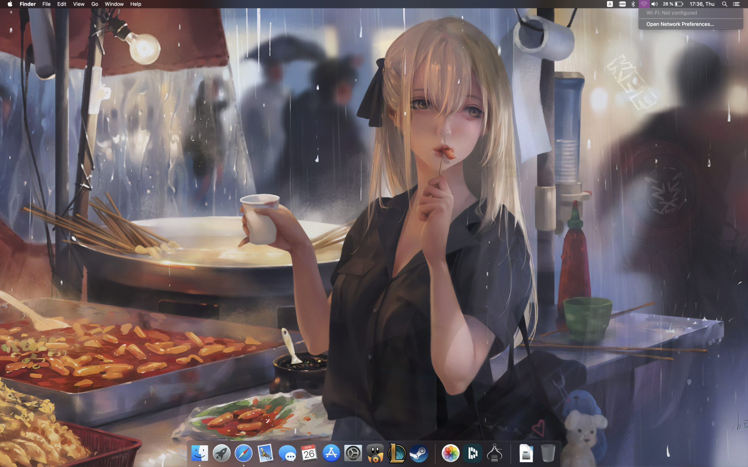Open Mail stamp icon in Dock
748x467 pixels.
tap(266, 454)
